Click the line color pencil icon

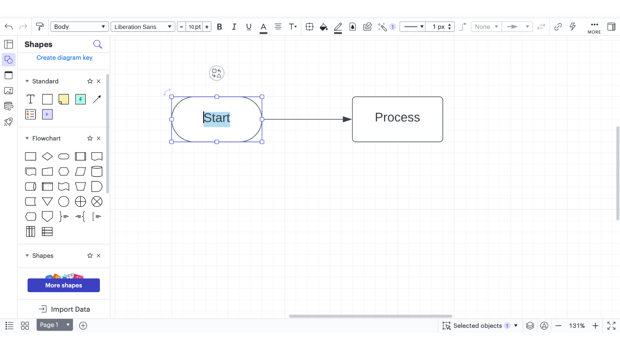[338, 27]
